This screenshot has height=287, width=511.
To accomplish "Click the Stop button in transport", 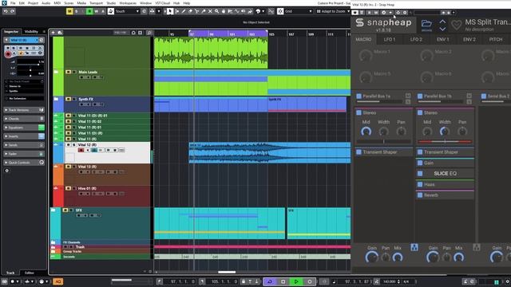I will click(x=283, y=281).
